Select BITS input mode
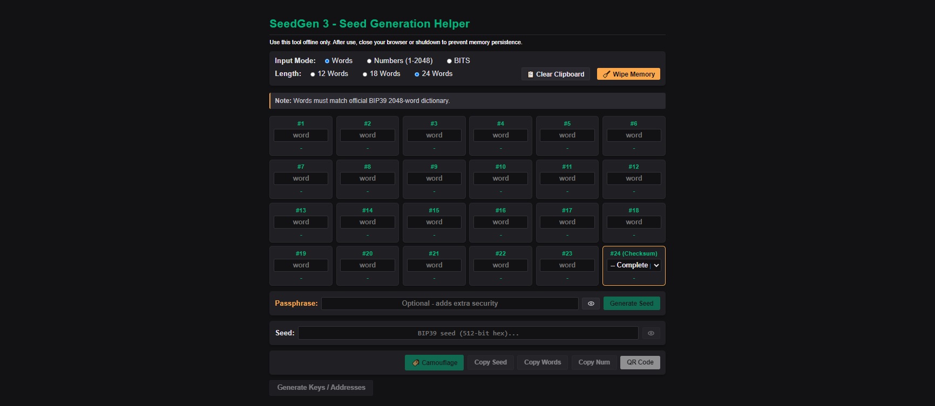Screen dimensions: 935x406 click(x=449, y=61)
